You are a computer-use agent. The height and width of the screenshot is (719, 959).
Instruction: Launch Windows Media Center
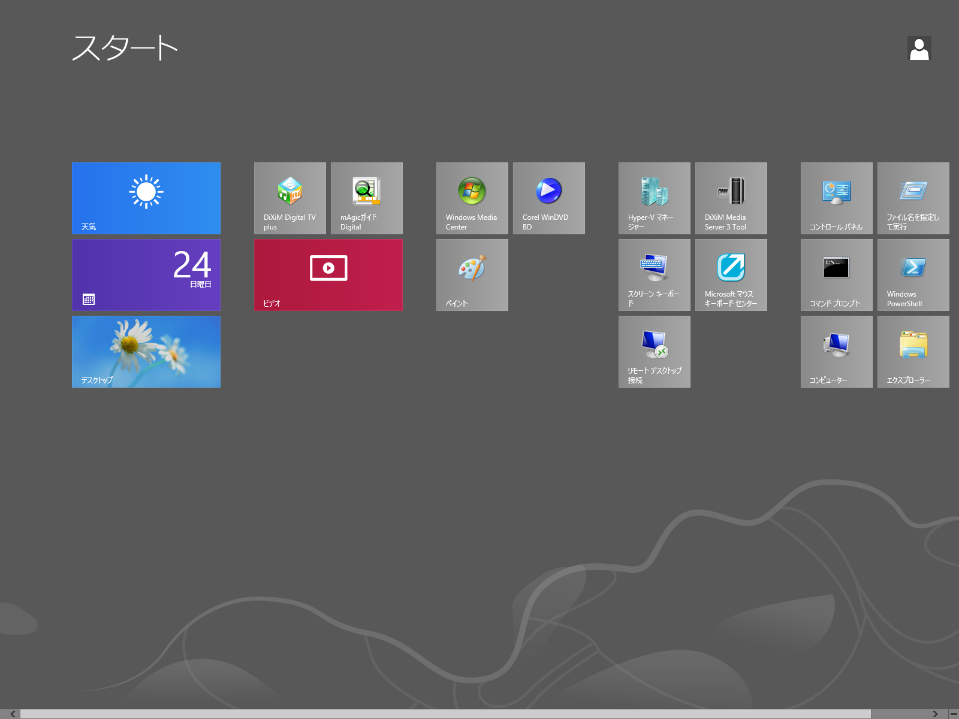coord(472,198)
